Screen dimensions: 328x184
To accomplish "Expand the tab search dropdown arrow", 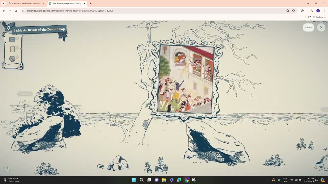I will [3, 4].
